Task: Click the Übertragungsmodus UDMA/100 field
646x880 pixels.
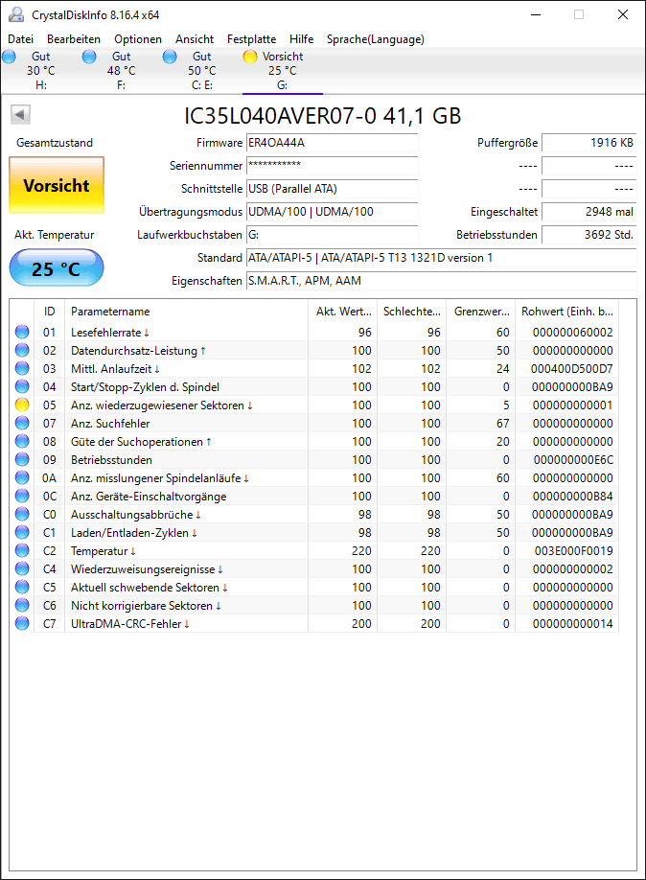Action: 333,212
